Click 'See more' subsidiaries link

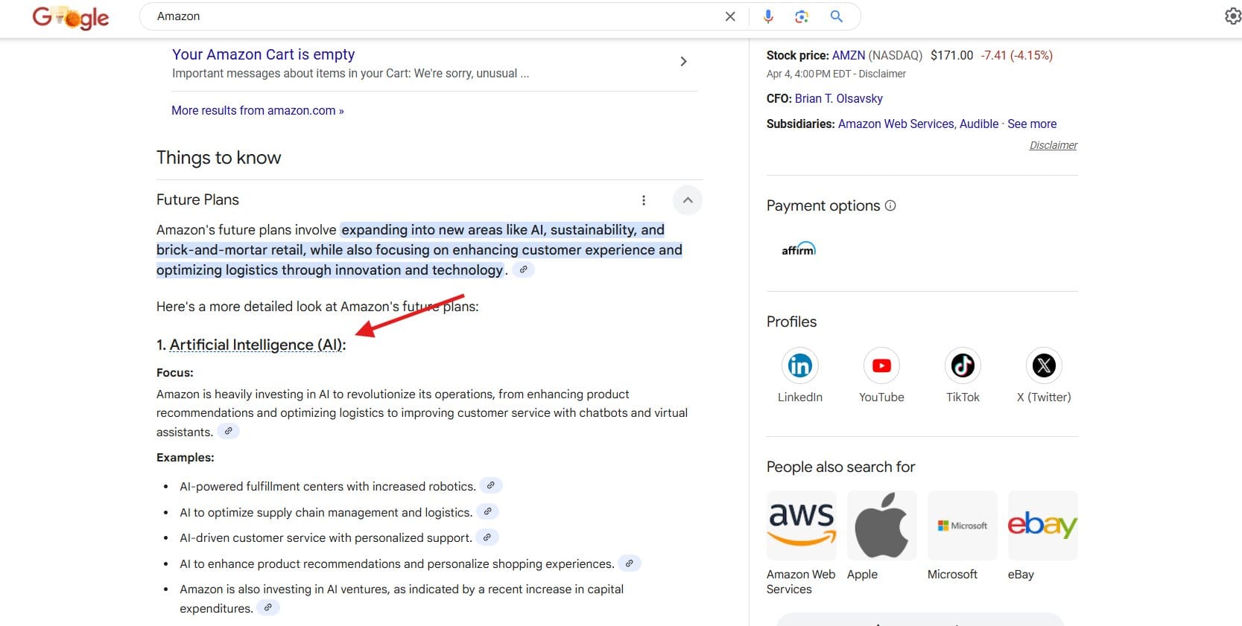click(x=1032, y=124)
